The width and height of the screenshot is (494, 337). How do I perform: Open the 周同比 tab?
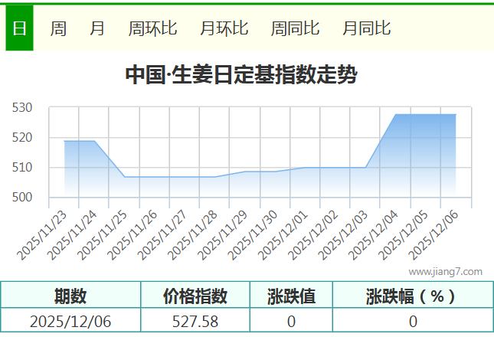click(295, 28)
